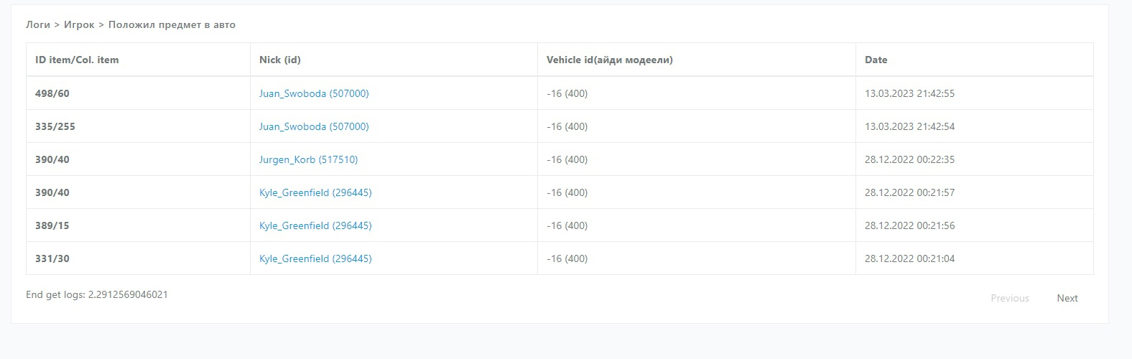Click the Положил предмет в авто breadcrumb
Screen dimensions: 1132x359
[x=172, y=24]
